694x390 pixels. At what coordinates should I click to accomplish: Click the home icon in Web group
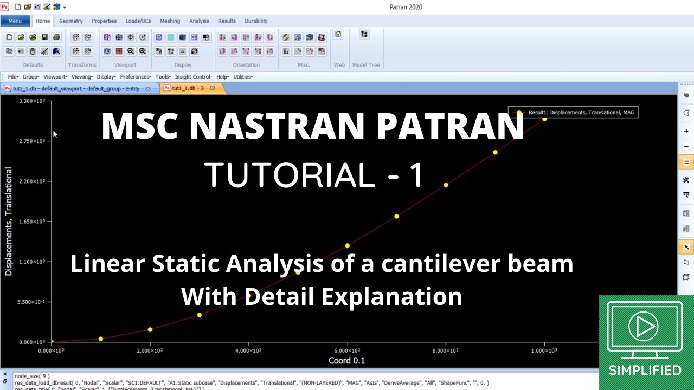pyautogui.click(x=338, y=34)
